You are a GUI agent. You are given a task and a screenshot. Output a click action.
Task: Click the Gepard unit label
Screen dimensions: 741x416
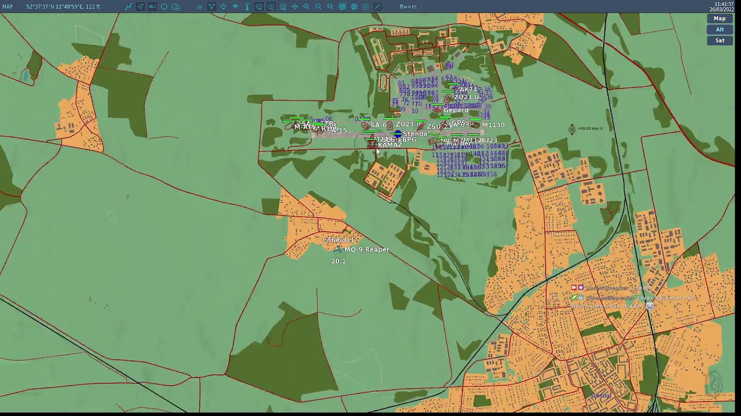pyautogui.click(x=456, y=110)
